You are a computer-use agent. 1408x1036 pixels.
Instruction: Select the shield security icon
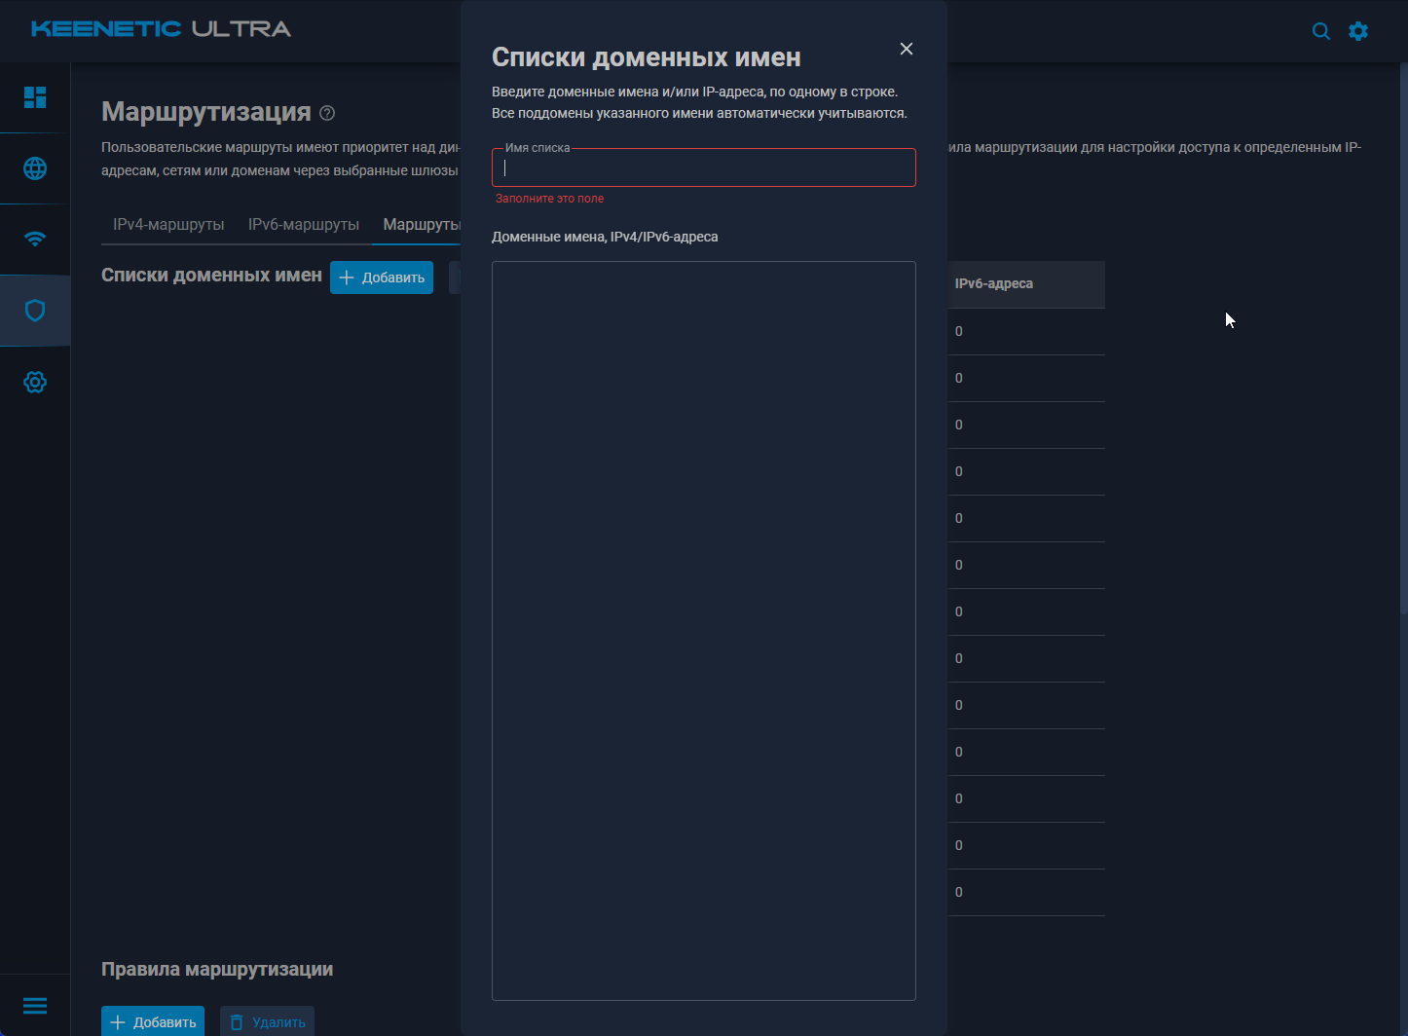coord(35,311)
